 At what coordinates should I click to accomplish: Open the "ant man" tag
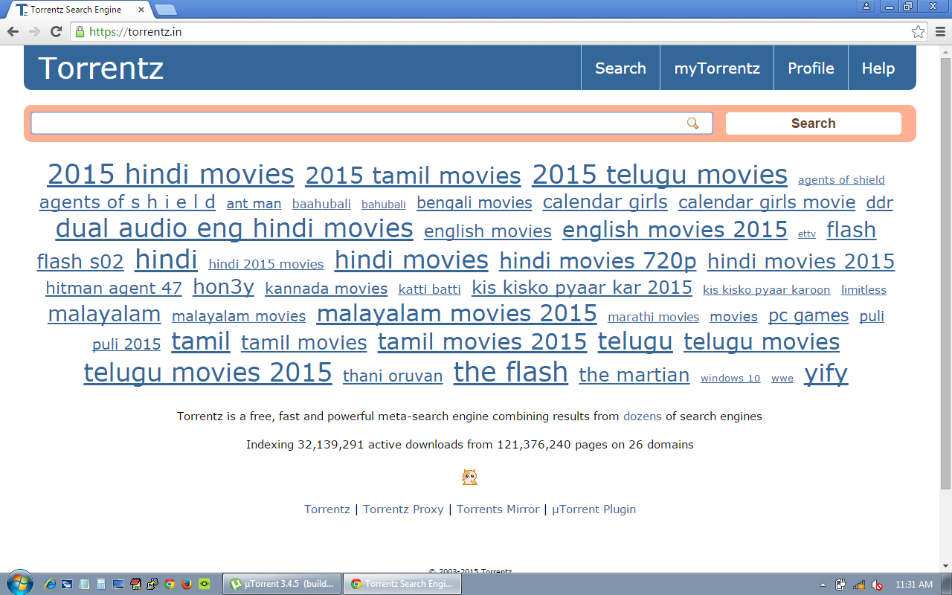(254, 204)
